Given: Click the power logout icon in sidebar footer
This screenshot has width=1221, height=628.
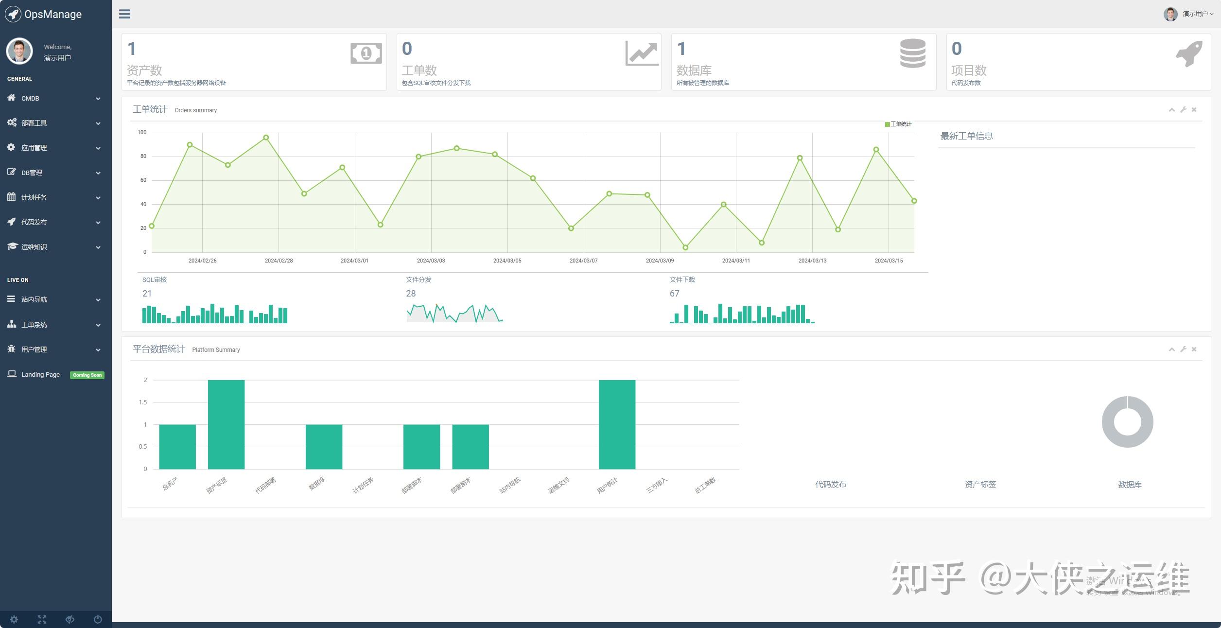Looking at the screenshot, I should coord(98,619).
